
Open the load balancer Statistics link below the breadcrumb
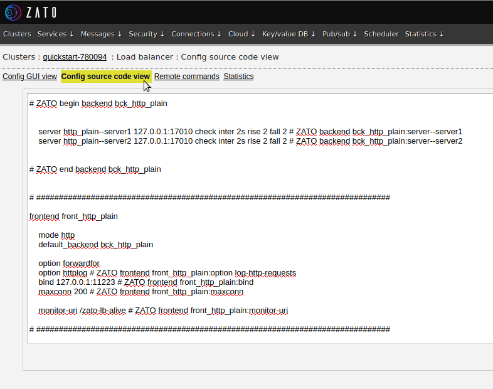(238, 77)
